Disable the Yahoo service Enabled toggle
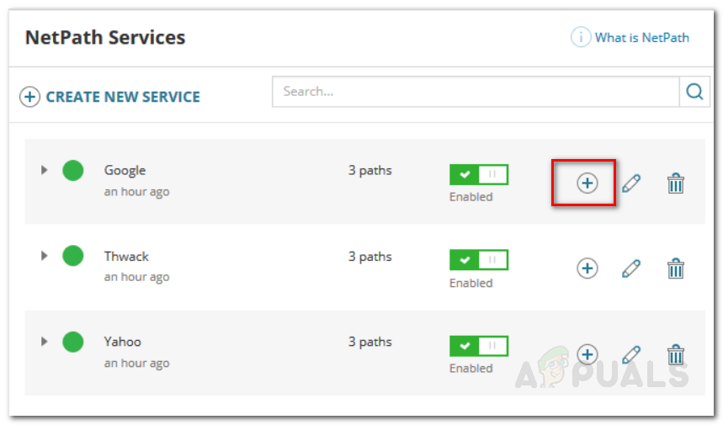 tap(479, 346)
